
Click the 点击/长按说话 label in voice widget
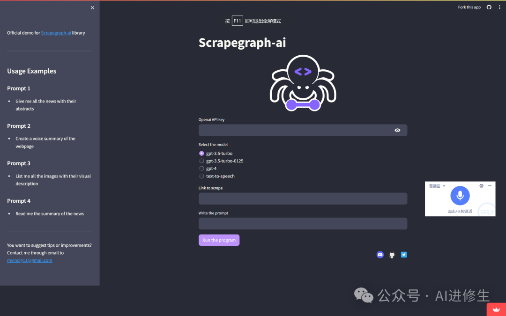pyautogui.click(x=460, y=211)
